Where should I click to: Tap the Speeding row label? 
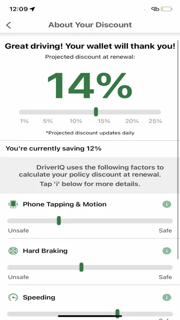pyautogui.click(x=39, y=297)
